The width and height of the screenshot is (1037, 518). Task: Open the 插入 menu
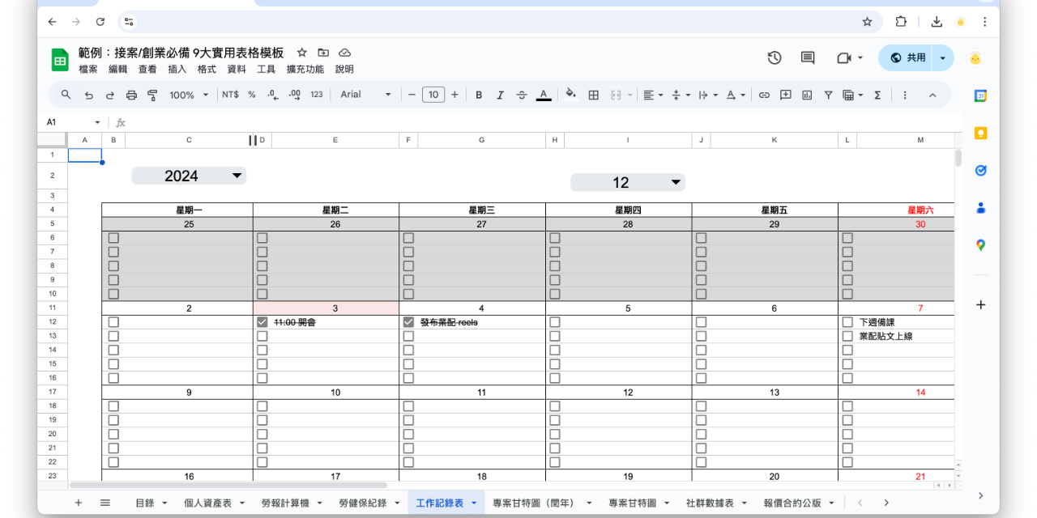177,70
